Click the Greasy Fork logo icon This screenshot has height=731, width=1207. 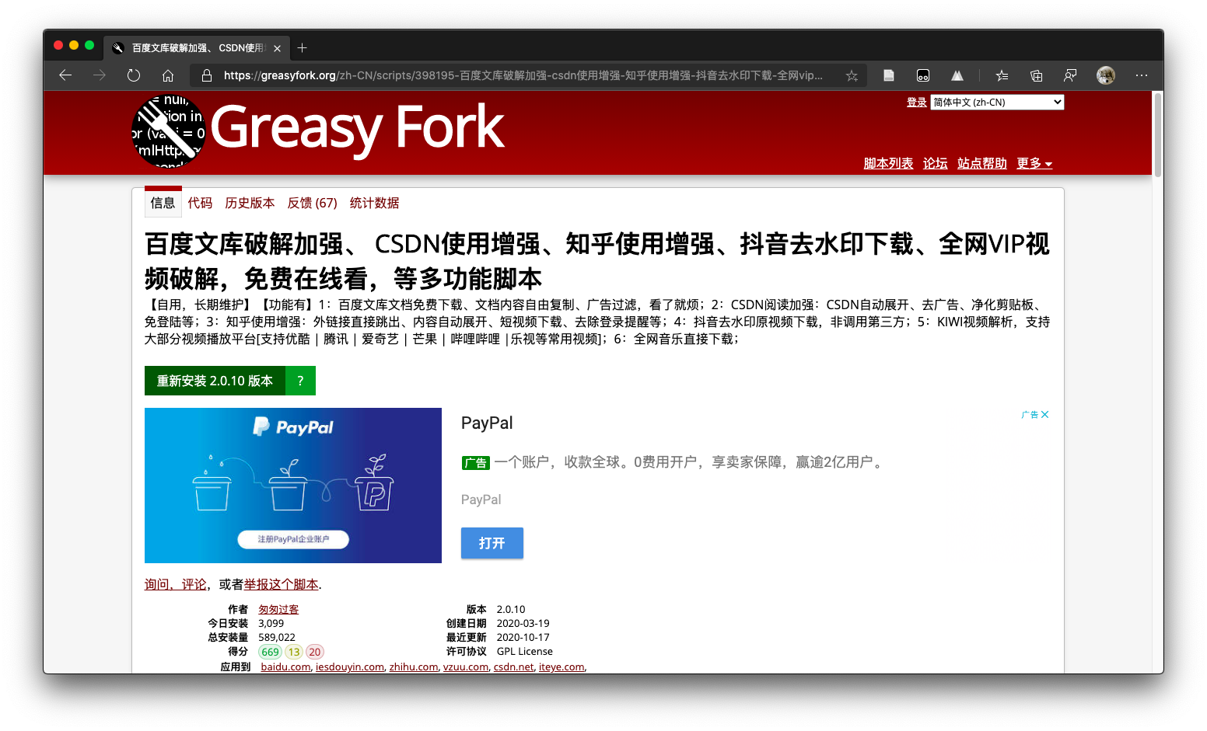169,131
